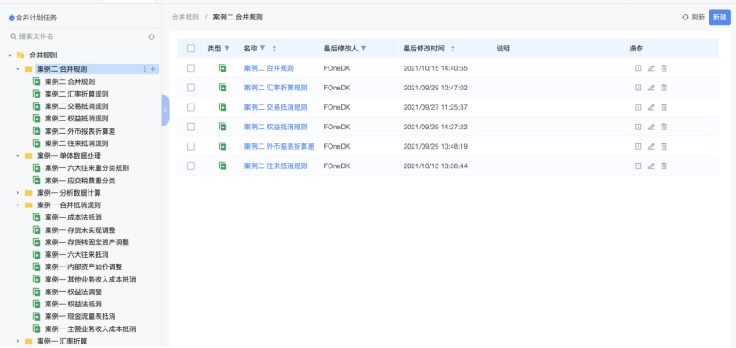Edit the 案例二 汇率折算规则 row
This screenshot has width=736, height=348.
(x=651, y=88)
